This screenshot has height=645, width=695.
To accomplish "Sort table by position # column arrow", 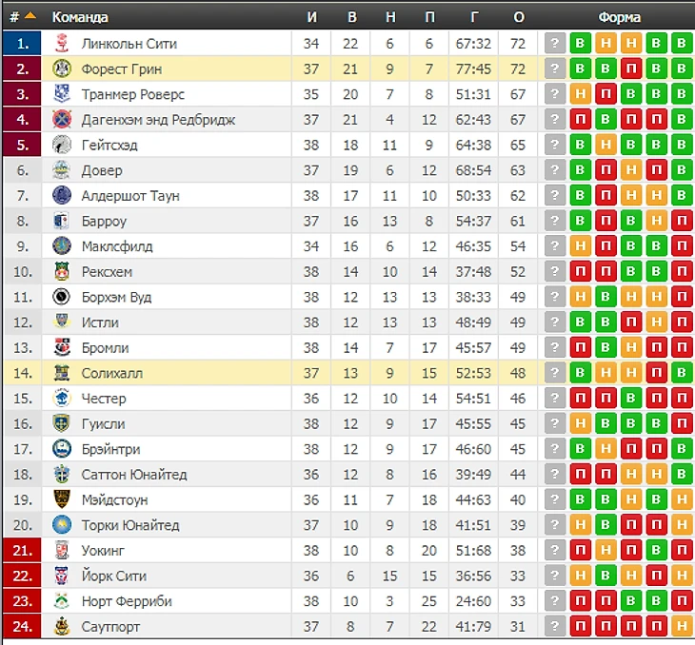I will [x=30, y=17].
